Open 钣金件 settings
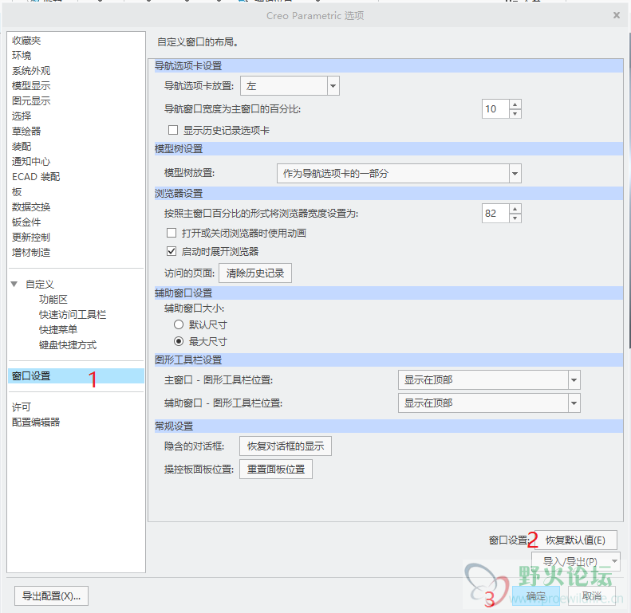Screen dimensions: 631x613 pos(26,222)
